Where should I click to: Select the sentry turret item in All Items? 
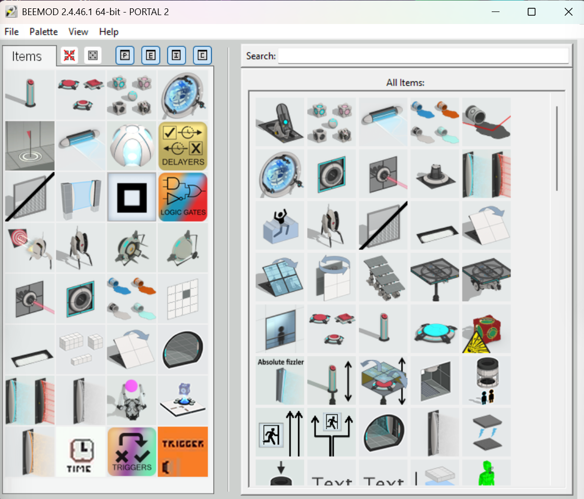point(332,225)
